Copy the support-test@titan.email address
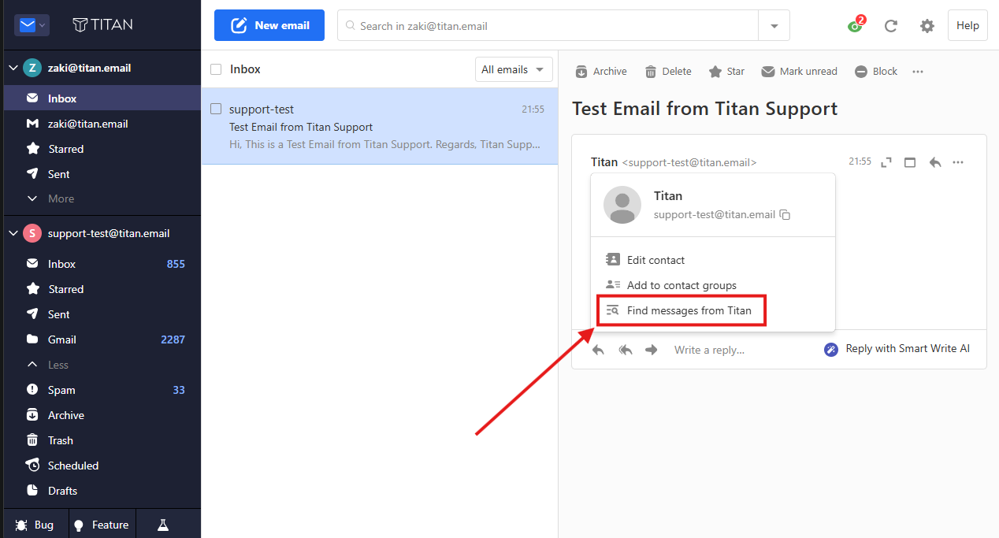The height and width of the screenshot is (538, 999). [785, 215]
